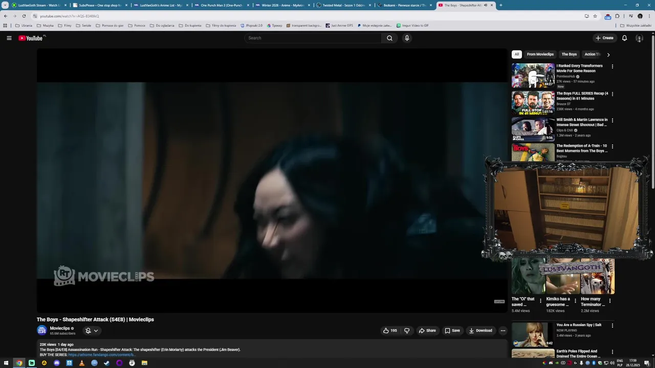Open Chrome extensions puzzle icon
655x368 pixels.
pos(617,16)
